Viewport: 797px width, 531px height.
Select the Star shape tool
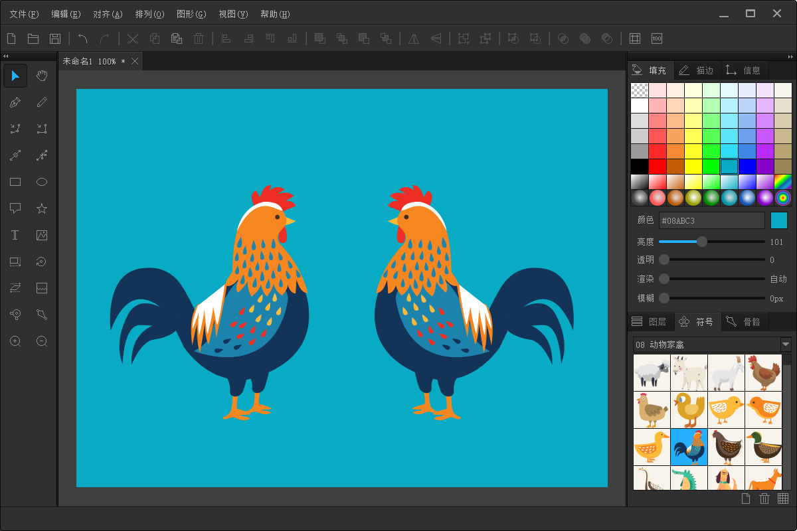pyautogui.click(x=42, y=208)
